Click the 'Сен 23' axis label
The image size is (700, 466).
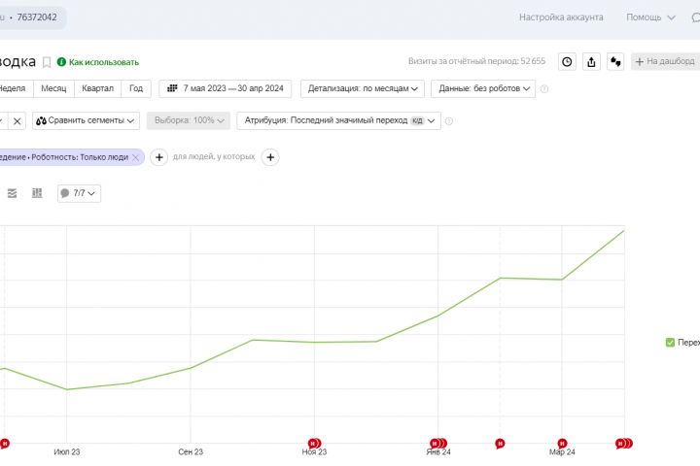tap(191, 451)
